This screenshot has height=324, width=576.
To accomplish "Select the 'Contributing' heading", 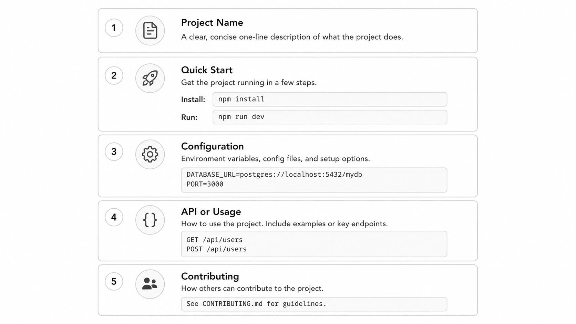I will 210,276.
